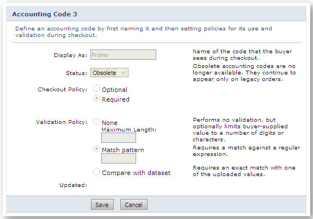Select the Match pattern radio button
This screenshot has width=313, height=219.
(96, 149)
